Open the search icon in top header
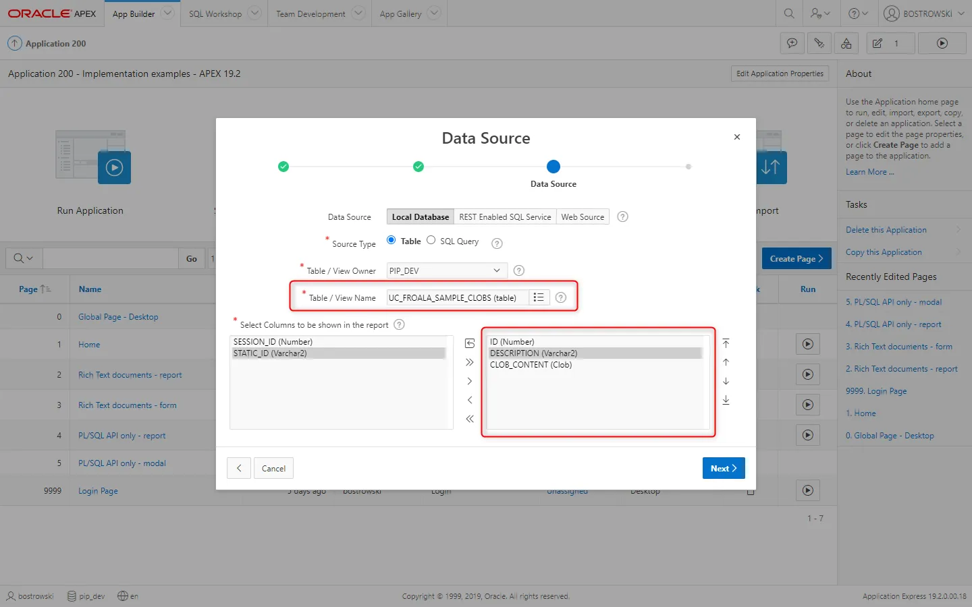 (x=789, y=13)
